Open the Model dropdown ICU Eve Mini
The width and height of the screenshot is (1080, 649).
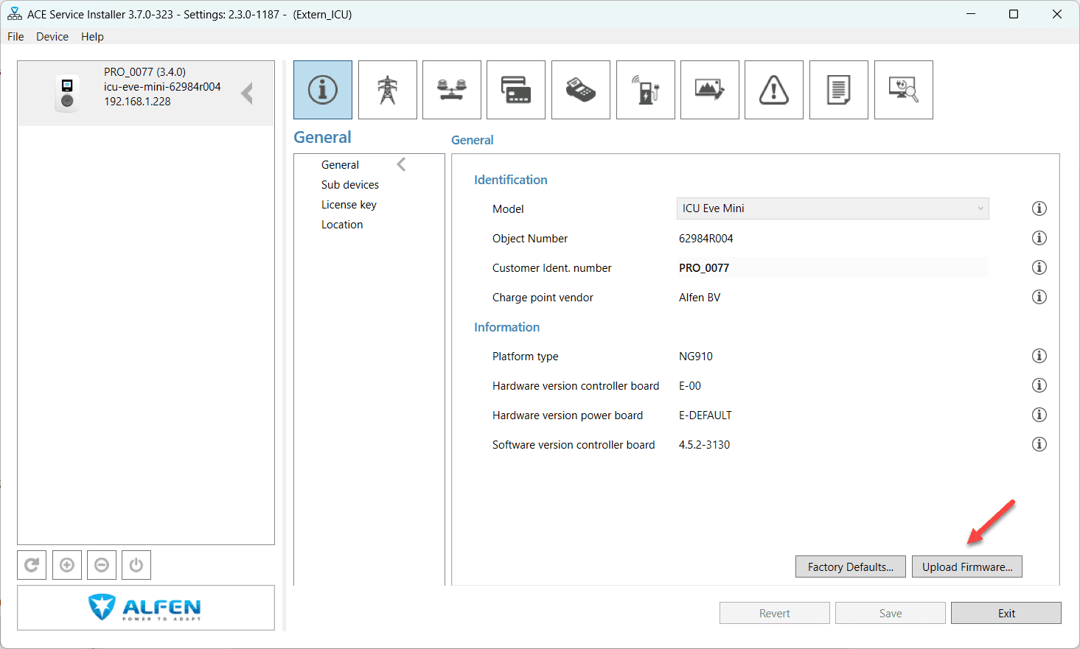click(x=833, y=208)
